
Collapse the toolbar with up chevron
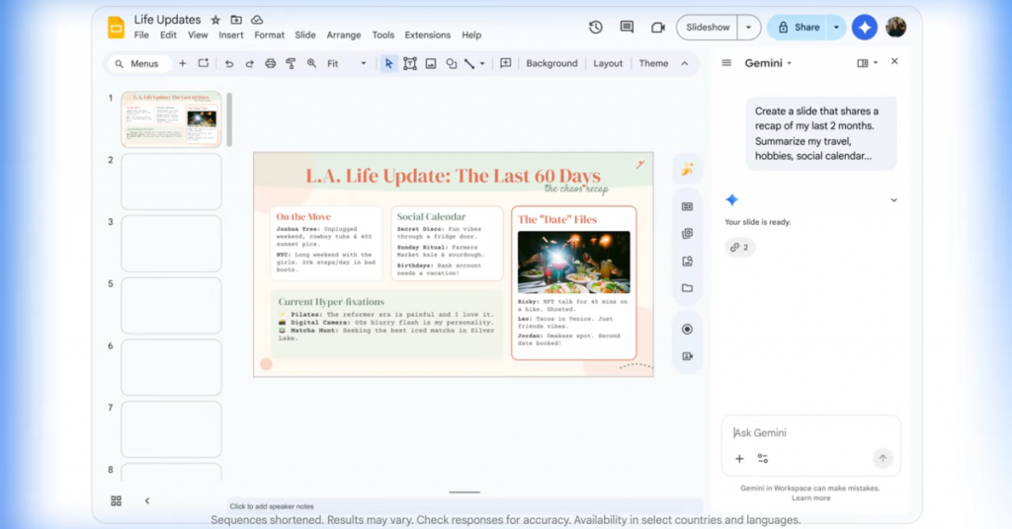(x=685, y=63)
